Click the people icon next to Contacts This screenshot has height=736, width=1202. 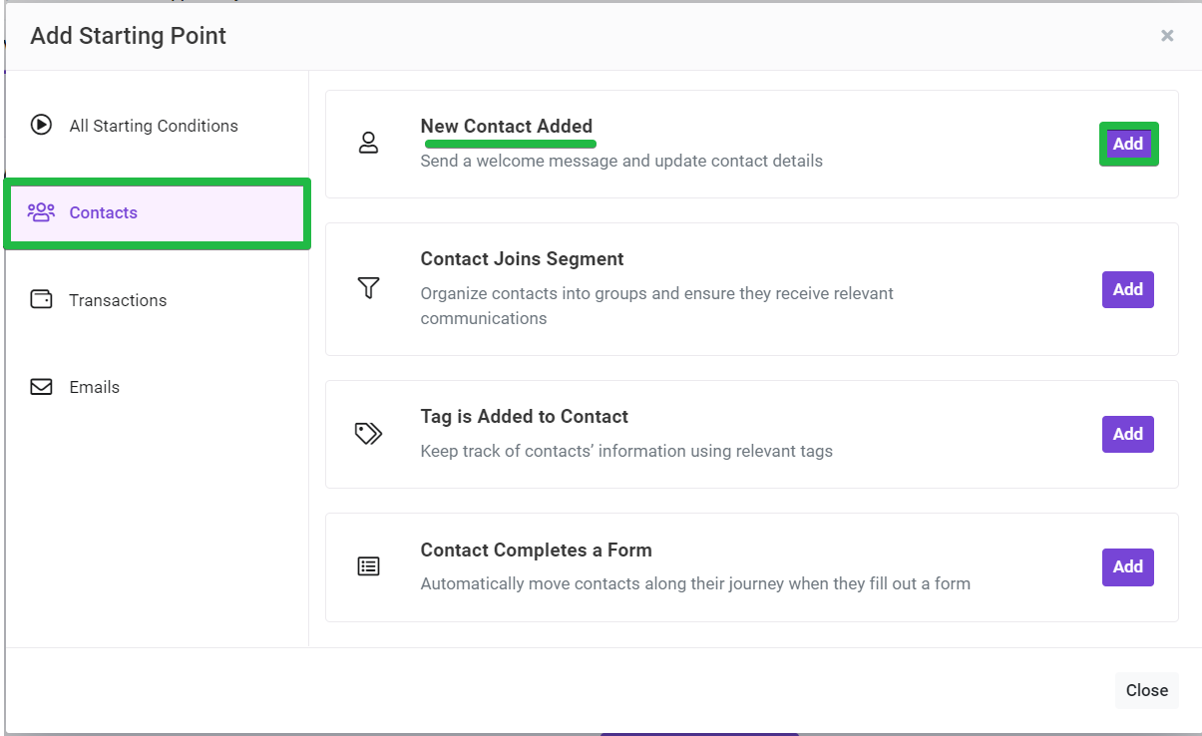[41, 212]
